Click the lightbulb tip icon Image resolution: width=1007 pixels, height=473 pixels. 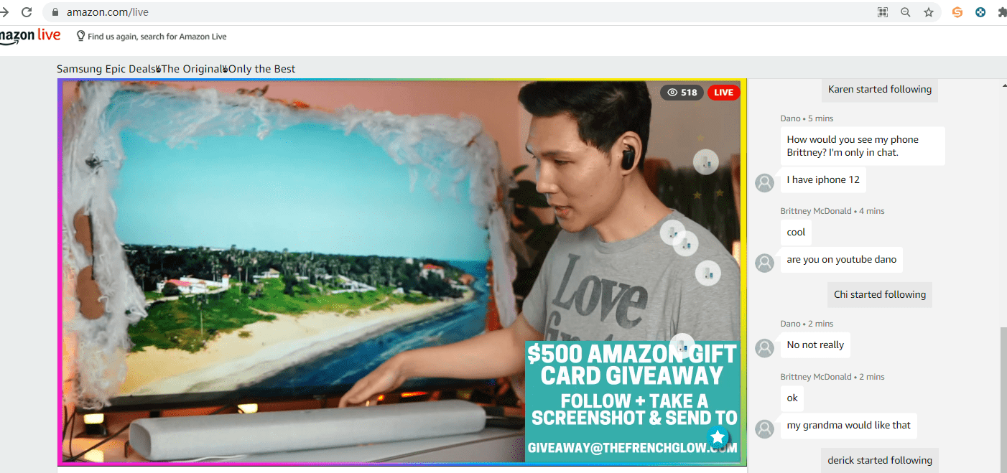coord(80,36)
